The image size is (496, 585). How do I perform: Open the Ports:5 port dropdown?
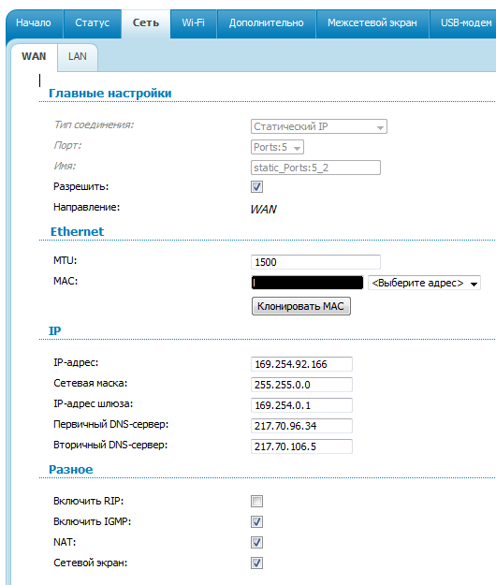pos(277,147)
